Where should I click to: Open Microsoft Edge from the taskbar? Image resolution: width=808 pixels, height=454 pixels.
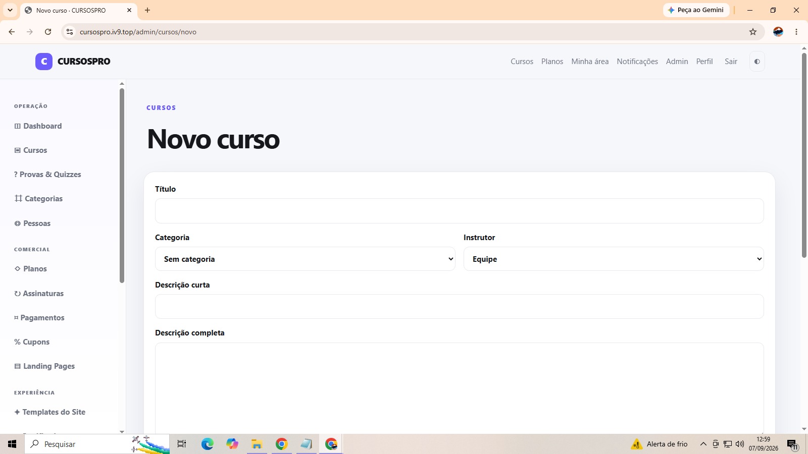(208, 444)
